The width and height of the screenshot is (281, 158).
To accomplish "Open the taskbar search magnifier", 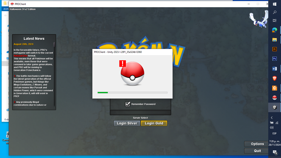I will tap(274, 12).
